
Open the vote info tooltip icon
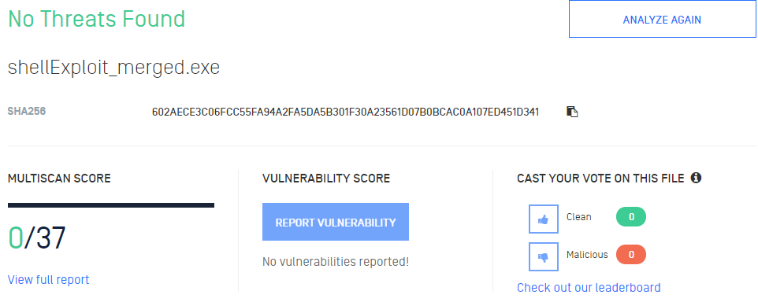point(696,178)
